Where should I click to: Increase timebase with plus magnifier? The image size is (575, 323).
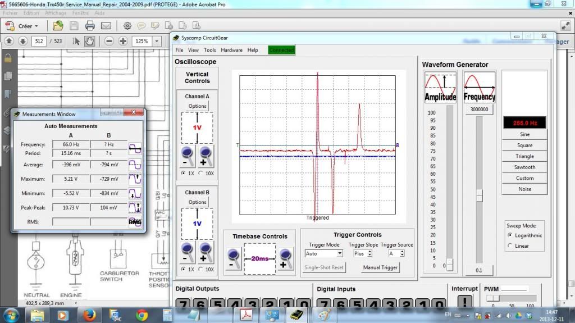click(x=285, y=259)
